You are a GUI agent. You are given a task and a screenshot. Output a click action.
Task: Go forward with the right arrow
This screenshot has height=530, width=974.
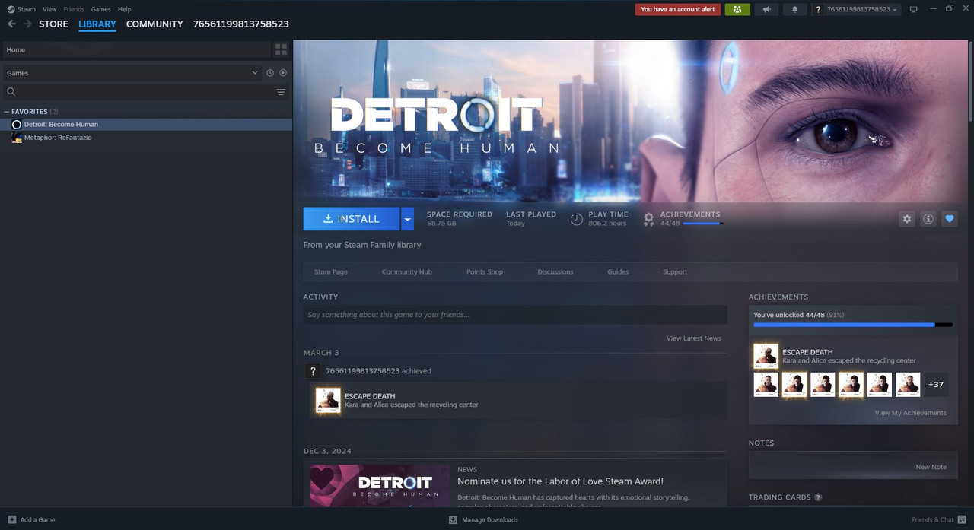point(27,24)
